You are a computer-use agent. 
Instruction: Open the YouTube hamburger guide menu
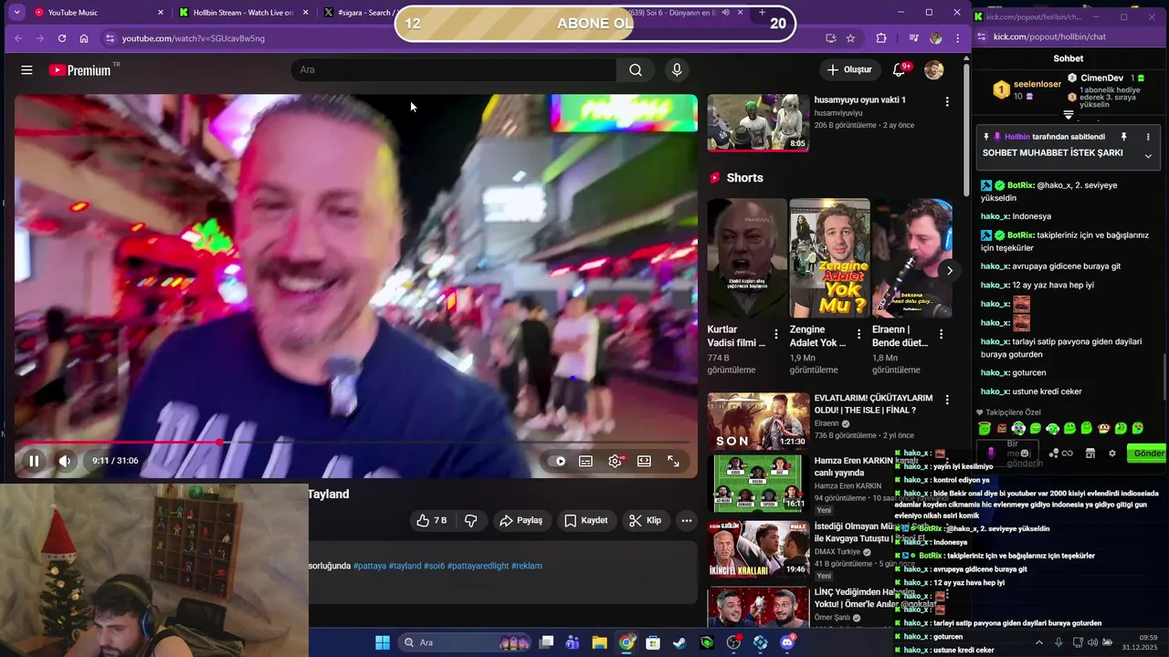click(x=26, y=70)
